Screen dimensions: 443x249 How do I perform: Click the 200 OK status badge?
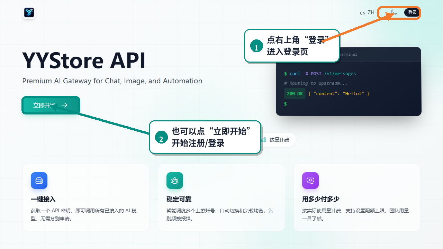(x=295, y=94)
